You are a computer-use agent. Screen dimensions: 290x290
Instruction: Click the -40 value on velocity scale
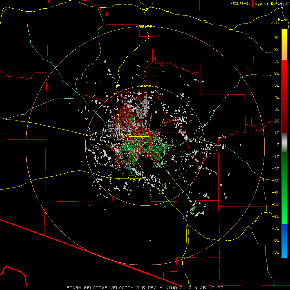(x=275, y=193)
